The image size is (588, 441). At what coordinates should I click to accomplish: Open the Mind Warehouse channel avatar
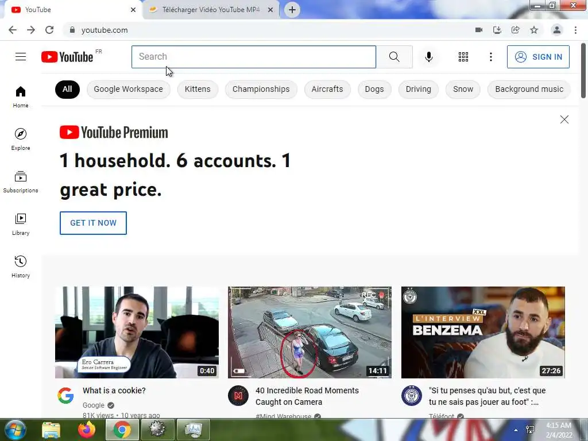(238, 396)
